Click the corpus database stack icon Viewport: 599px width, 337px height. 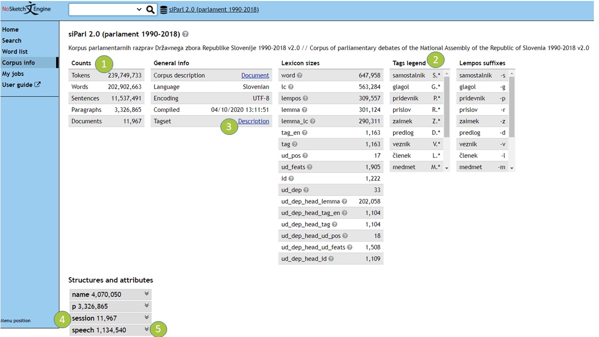coord(163,9)
